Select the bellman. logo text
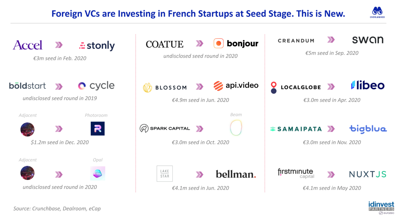 tap(236, 174)
